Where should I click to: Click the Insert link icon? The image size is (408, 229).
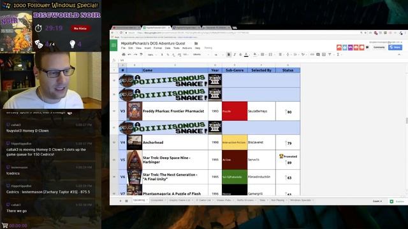point(312,55)
